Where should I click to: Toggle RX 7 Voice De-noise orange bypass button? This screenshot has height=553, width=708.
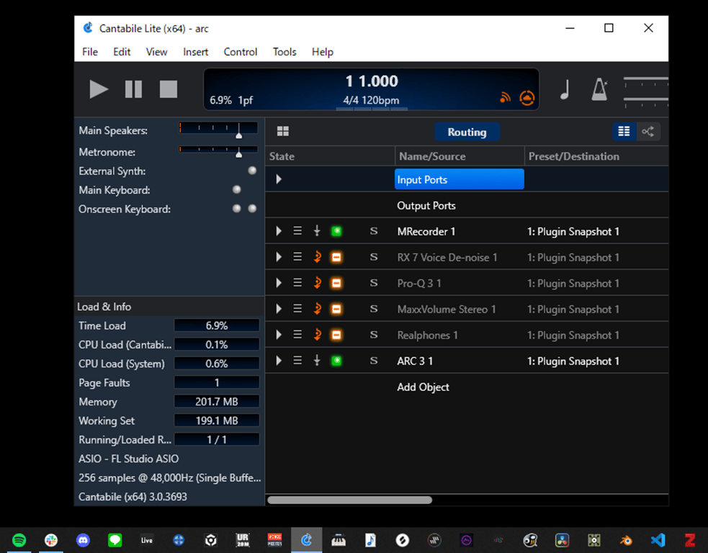click(x=336, y=257)
